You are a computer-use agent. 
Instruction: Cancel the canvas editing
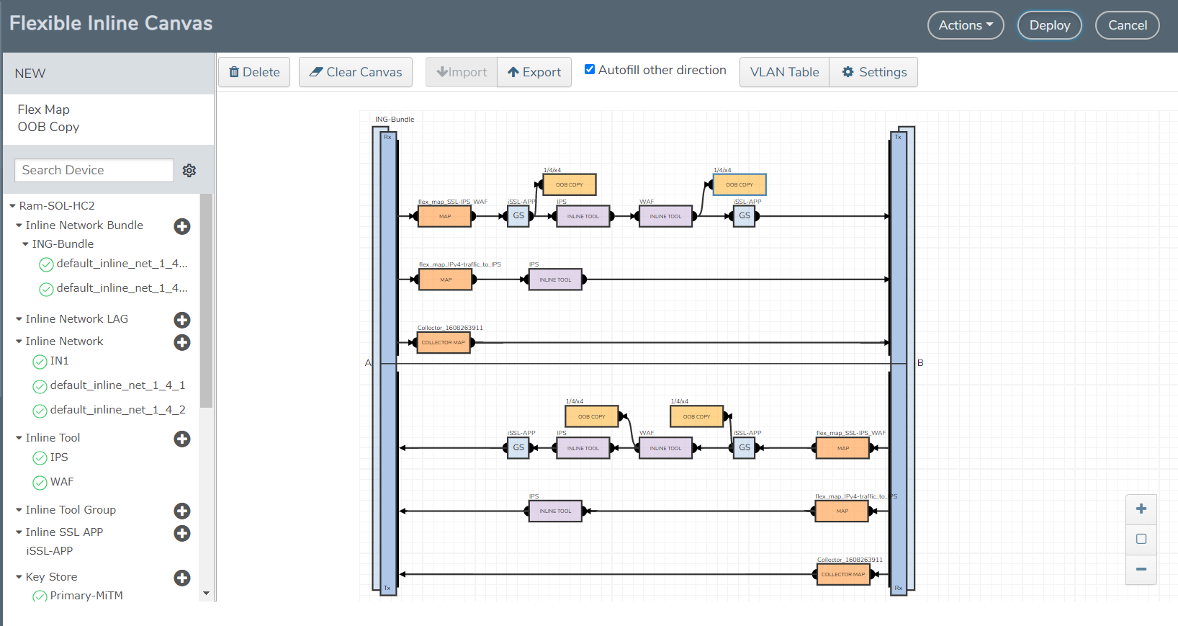point(1127,25)
